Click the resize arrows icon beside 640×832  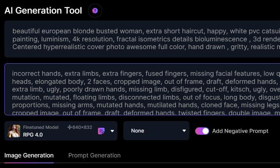(69, 127)
